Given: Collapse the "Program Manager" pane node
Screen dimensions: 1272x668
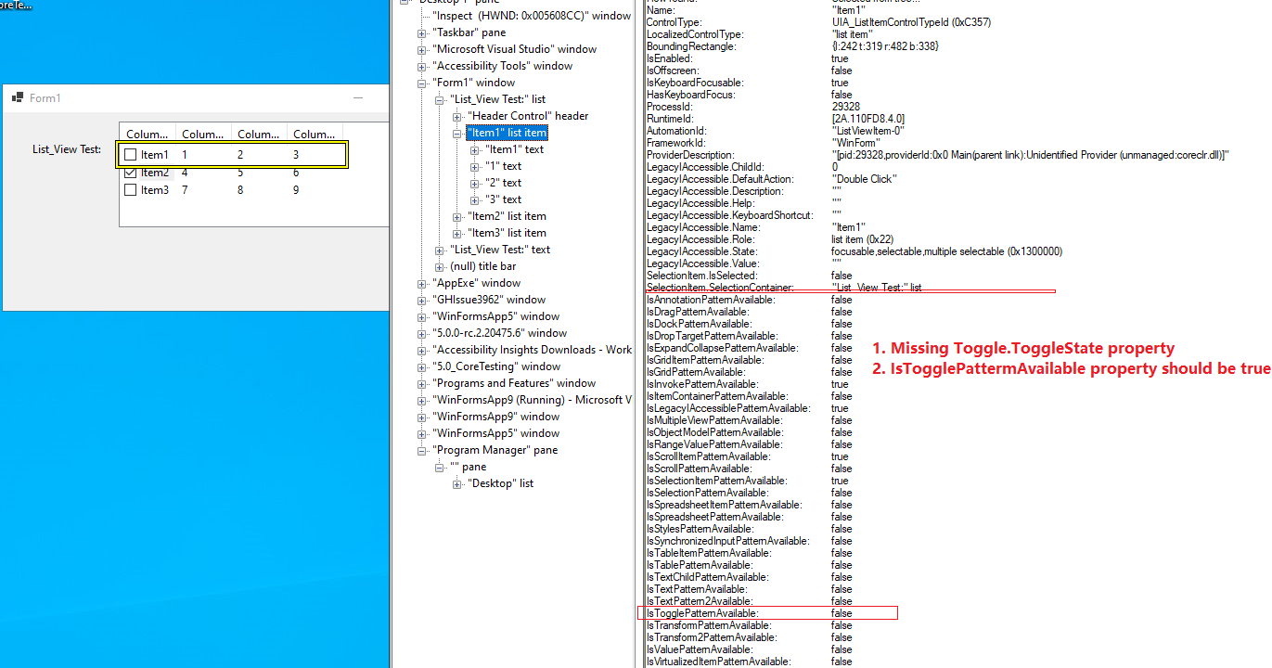Looking at the screenshot, I should [422, 449].
